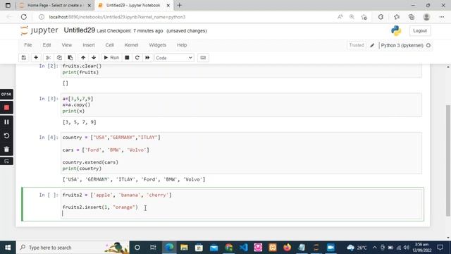This screenshot has height=254, width=451.
Task: Open browser settings and more menu
Action: tap(442, 17)
